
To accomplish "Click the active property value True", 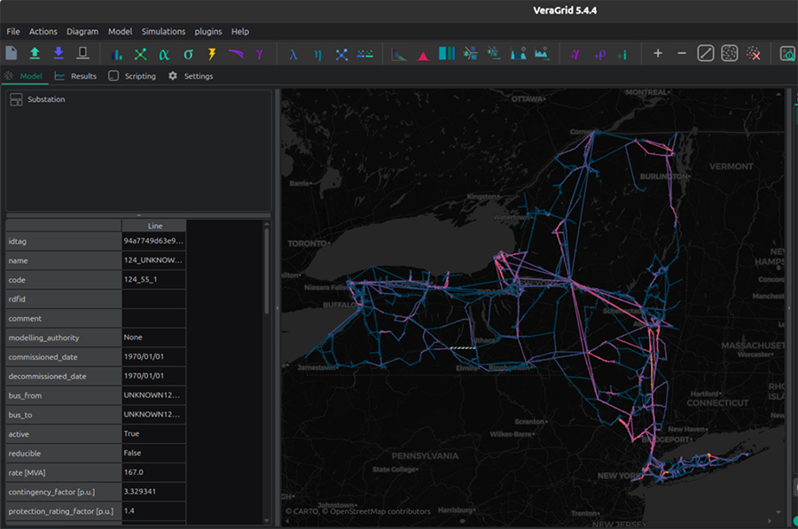I will coord(154,434).
